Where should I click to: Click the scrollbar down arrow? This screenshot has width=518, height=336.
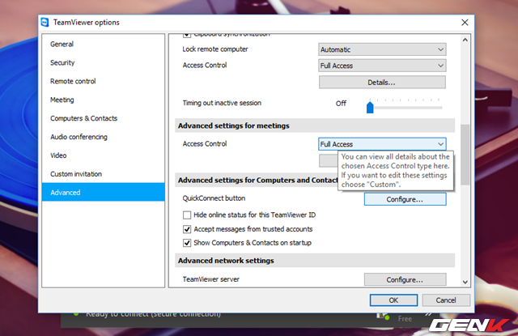tap(465, 282)
